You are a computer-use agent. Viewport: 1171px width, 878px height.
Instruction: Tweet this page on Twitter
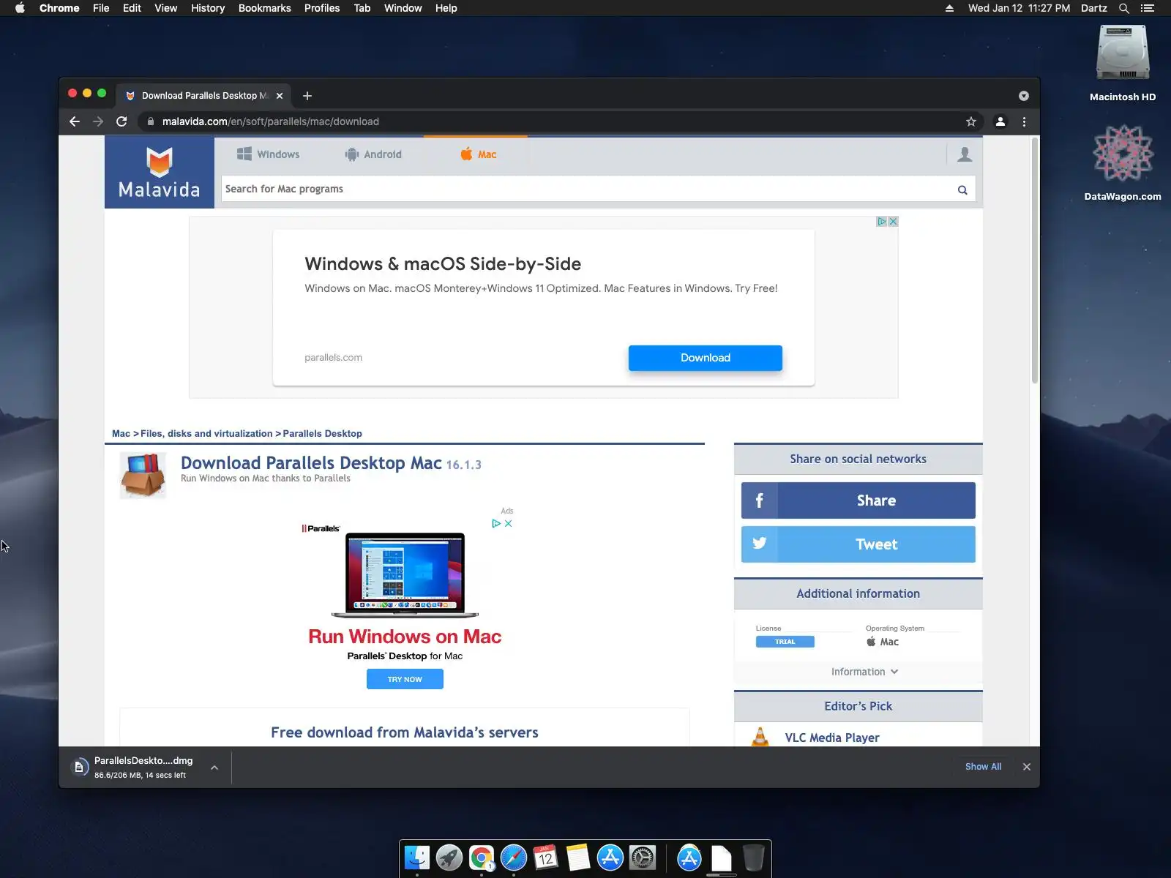coord(858,544)
